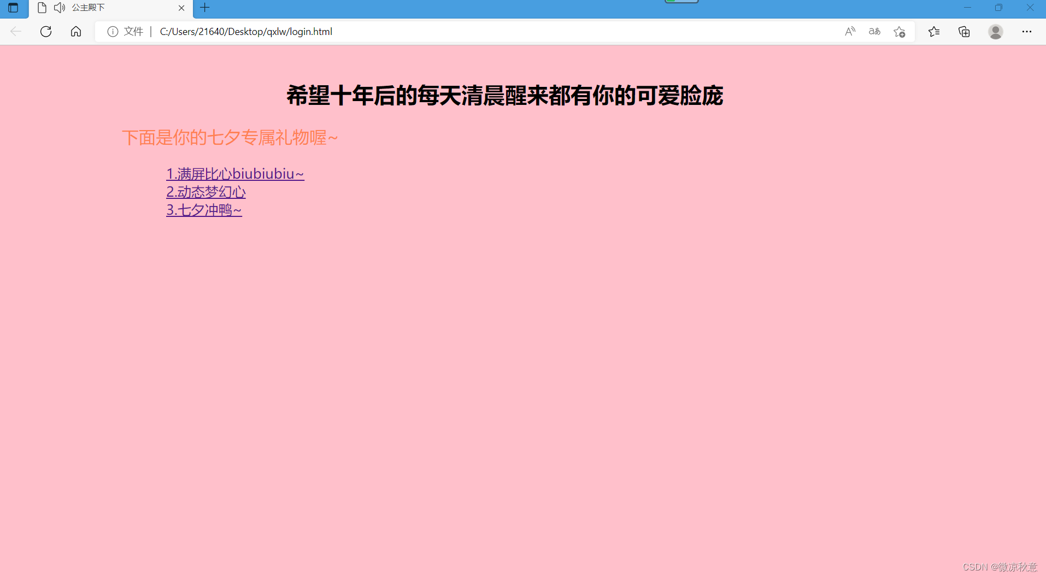The height and width of the screenshot is (577, 1046).
Task: Open Settings and more menu
Action: (1027, 32)
